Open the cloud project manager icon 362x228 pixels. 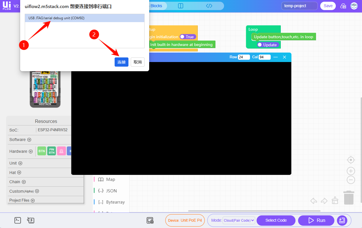[343, 6]
